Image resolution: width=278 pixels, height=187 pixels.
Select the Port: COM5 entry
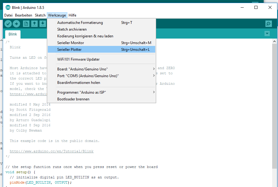pos(101,76)
